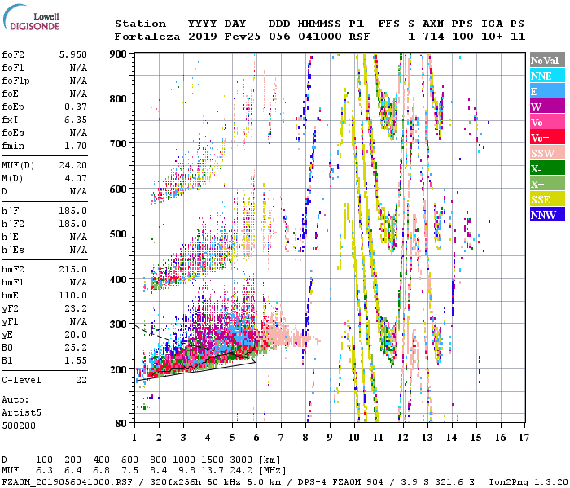Click the Vo- pink legend swatch

547,122
